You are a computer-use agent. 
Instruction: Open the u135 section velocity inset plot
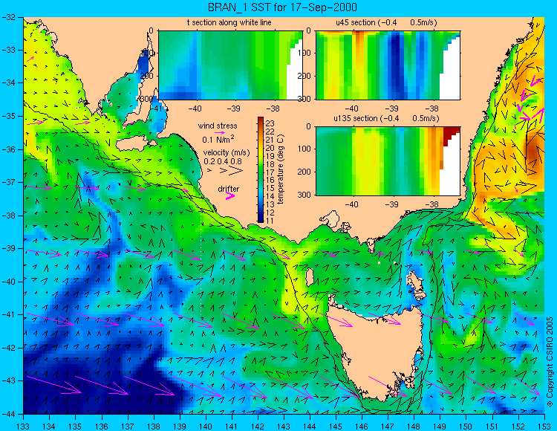(388, 161)
